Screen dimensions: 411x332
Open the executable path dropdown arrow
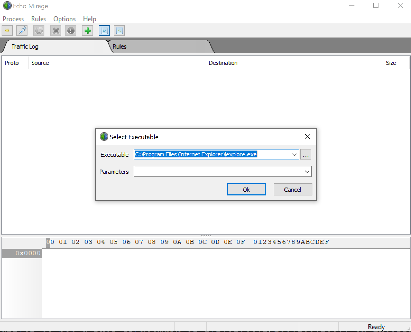click(x=294, y=155)
